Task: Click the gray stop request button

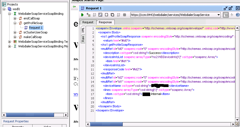Action: (125, 15)
